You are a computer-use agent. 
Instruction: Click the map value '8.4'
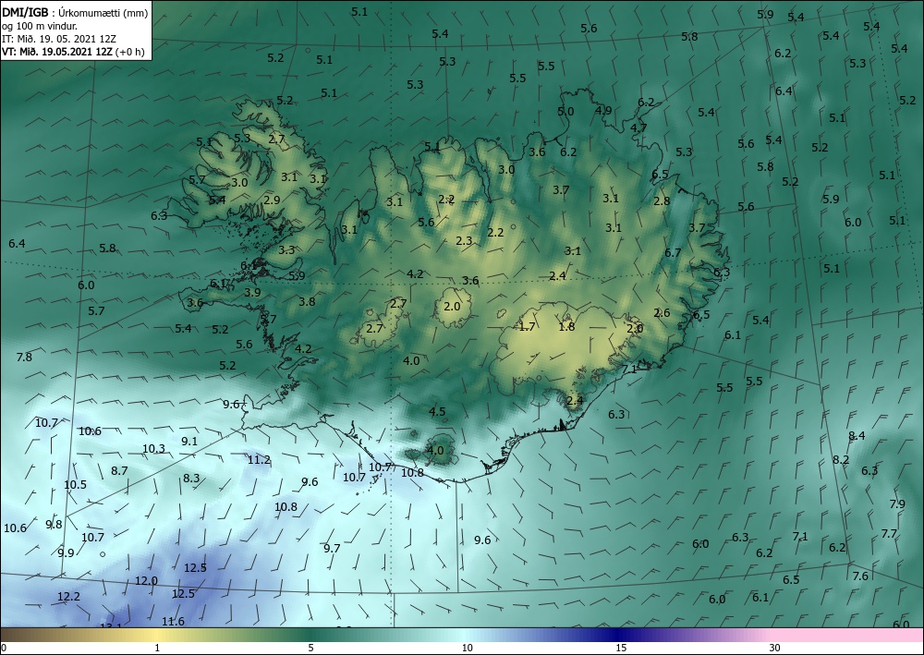tap(857, 436)
